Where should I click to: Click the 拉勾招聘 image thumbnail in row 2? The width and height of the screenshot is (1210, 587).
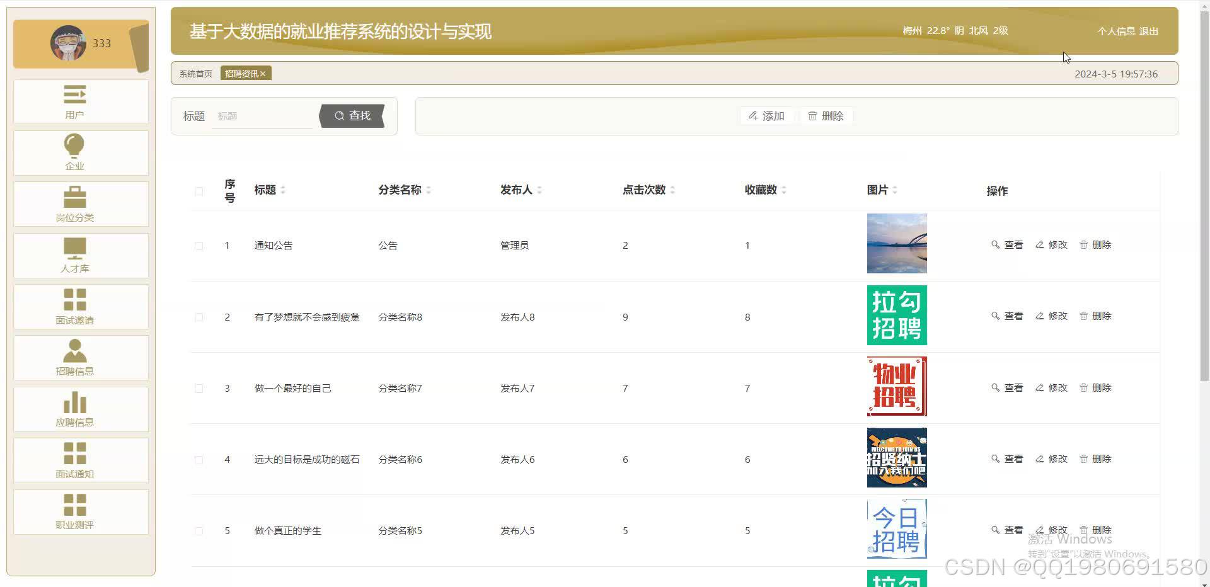coord(896,316)
